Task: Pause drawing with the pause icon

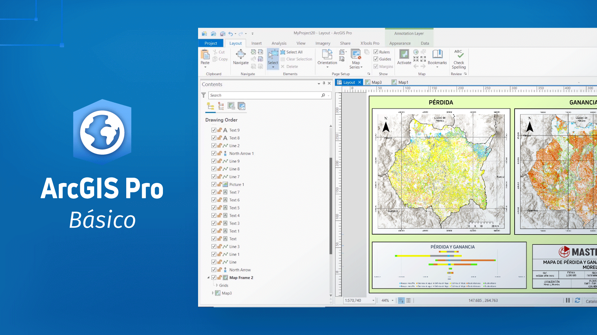Action: tap(568, 300)
